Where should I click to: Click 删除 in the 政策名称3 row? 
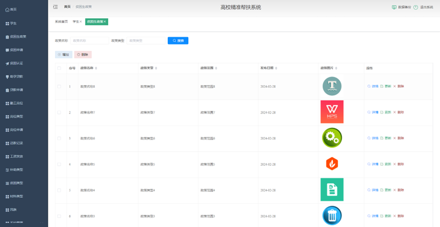click(x=398, y=216)
